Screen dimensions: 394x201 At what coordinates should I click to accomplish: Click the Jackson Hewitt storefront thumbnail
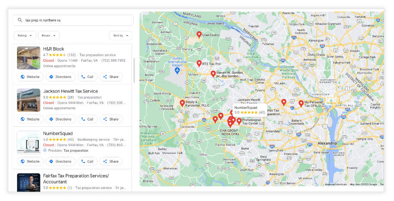tap(29, 100)
